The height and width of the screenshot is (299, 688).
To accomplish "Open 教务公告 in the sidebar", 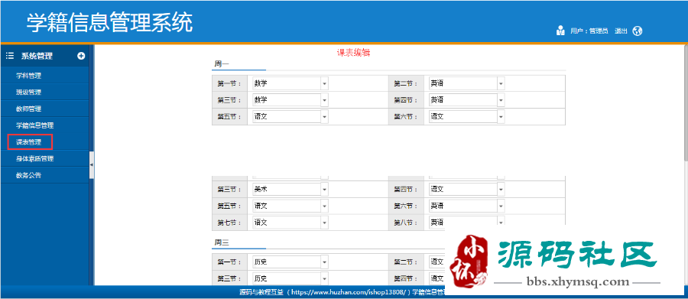I will (x=28, y=176).
